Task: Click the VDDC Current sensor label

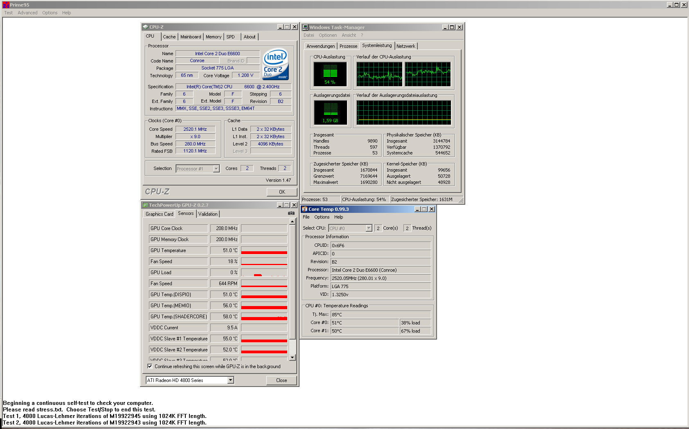Action: tap(178, 328)
